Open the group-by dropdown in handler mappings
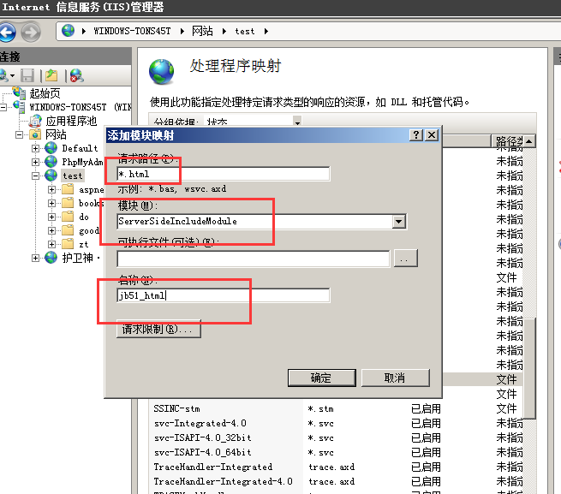 pyautogui.click(x=297, y=122)
